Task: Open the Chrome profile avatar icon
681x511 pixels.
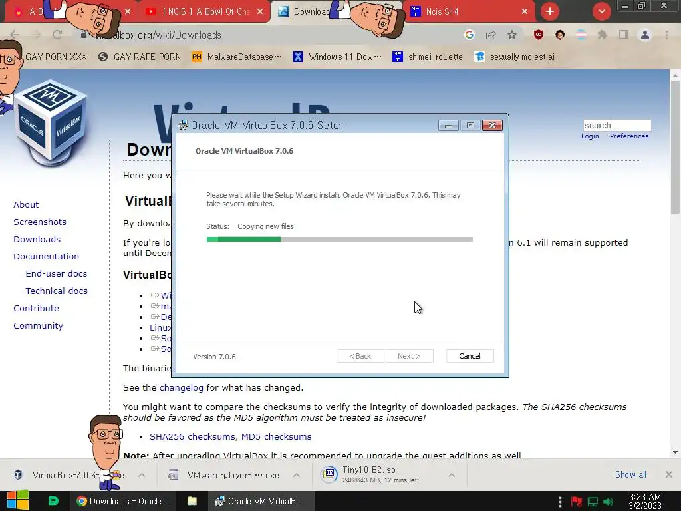Action: point(645,35)
